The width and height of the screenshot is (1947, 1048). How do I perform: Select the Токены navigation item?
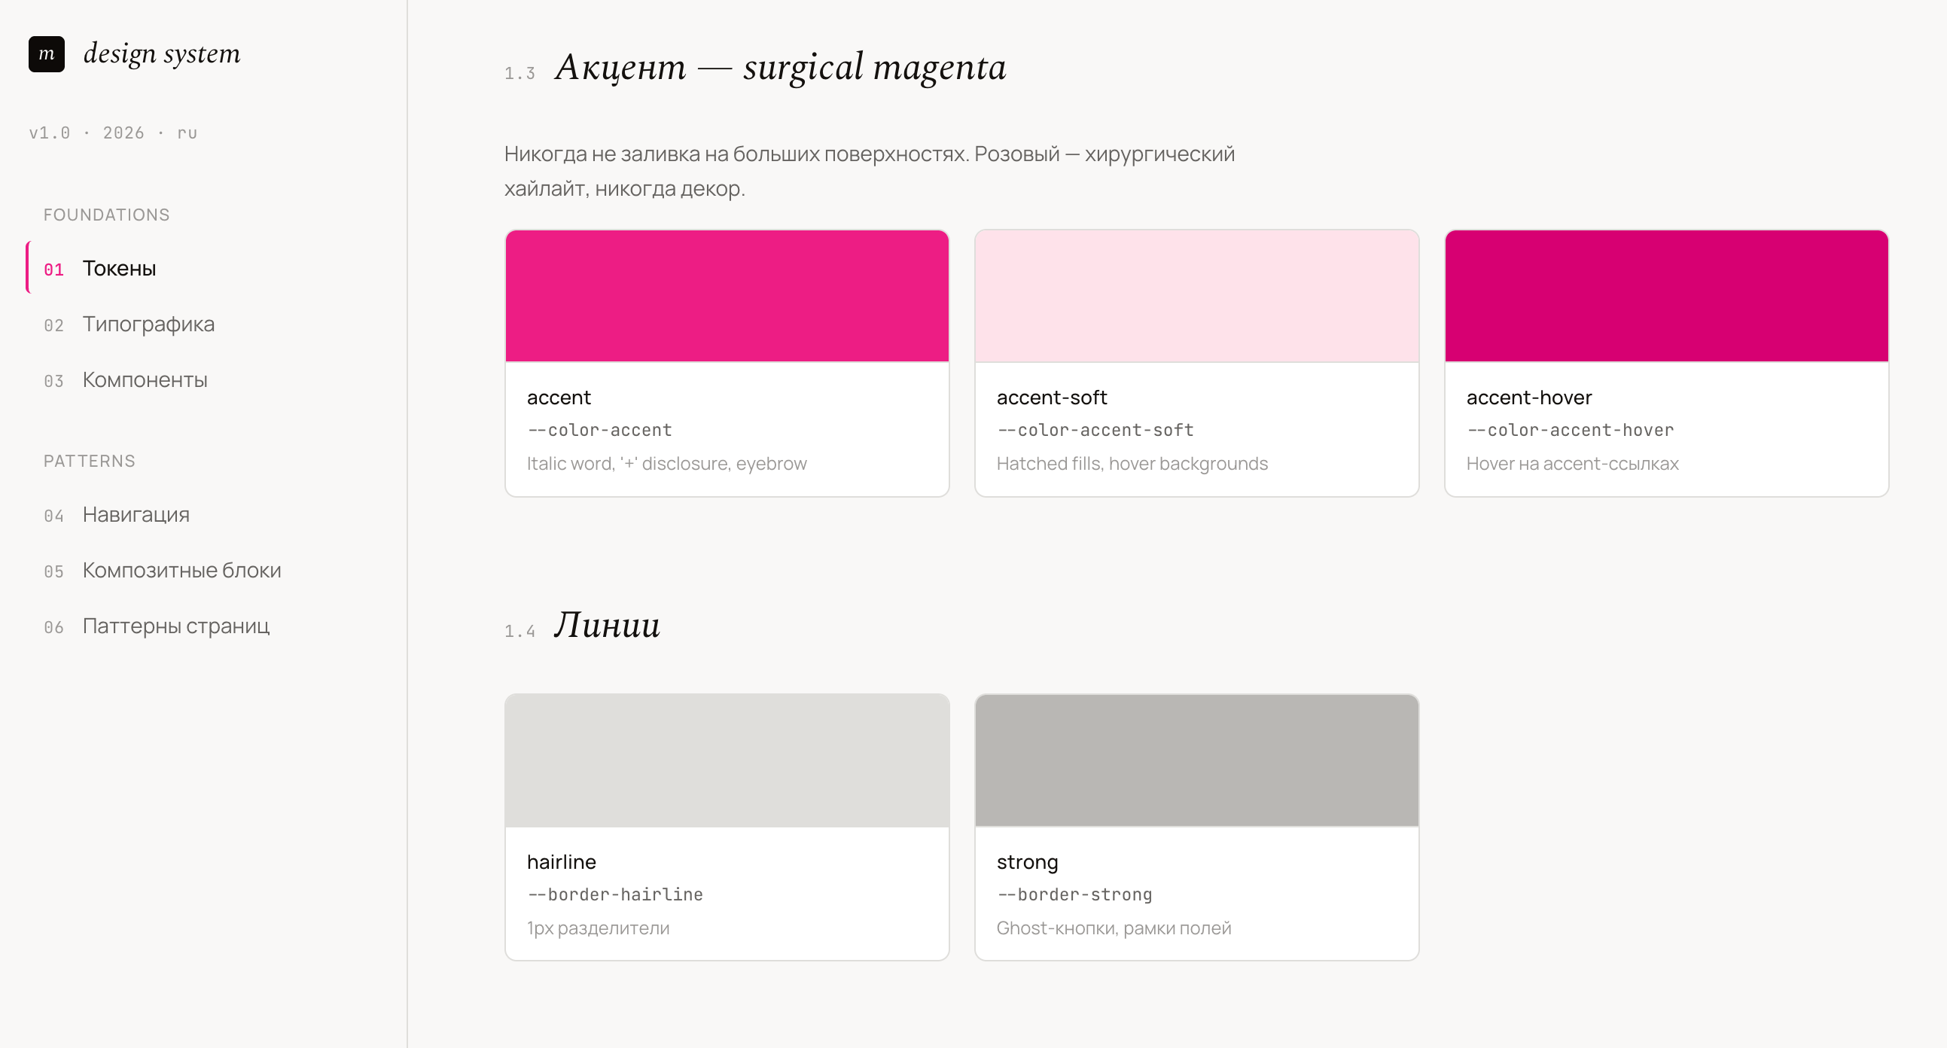215,268
